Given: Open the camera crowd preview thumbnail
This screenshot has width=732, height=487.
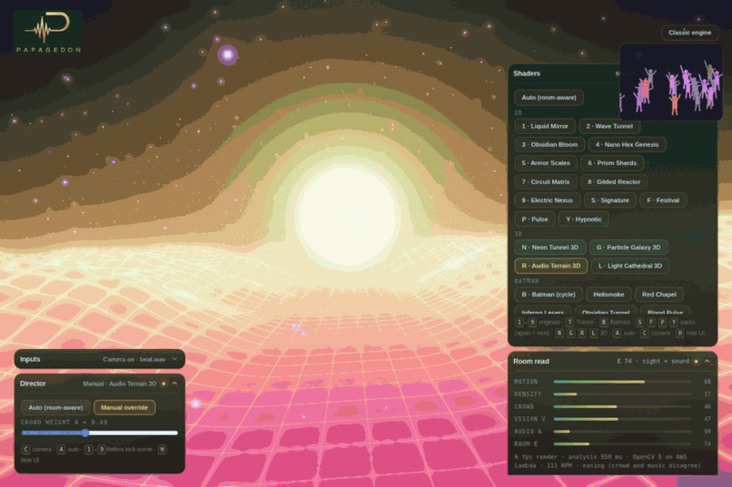Looking at the screenshot, I should point(671,83).
